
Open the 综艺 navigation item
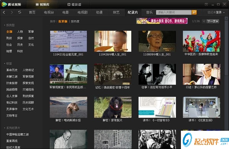coord(116,13)
